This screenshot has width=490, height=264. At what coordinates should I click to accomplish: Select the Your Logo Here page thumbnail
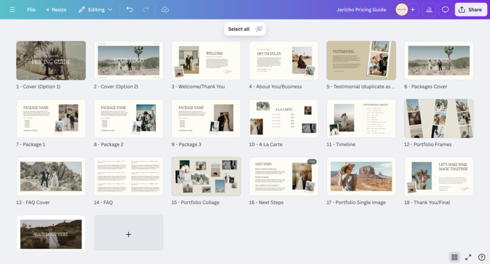[x=51, y=233]
